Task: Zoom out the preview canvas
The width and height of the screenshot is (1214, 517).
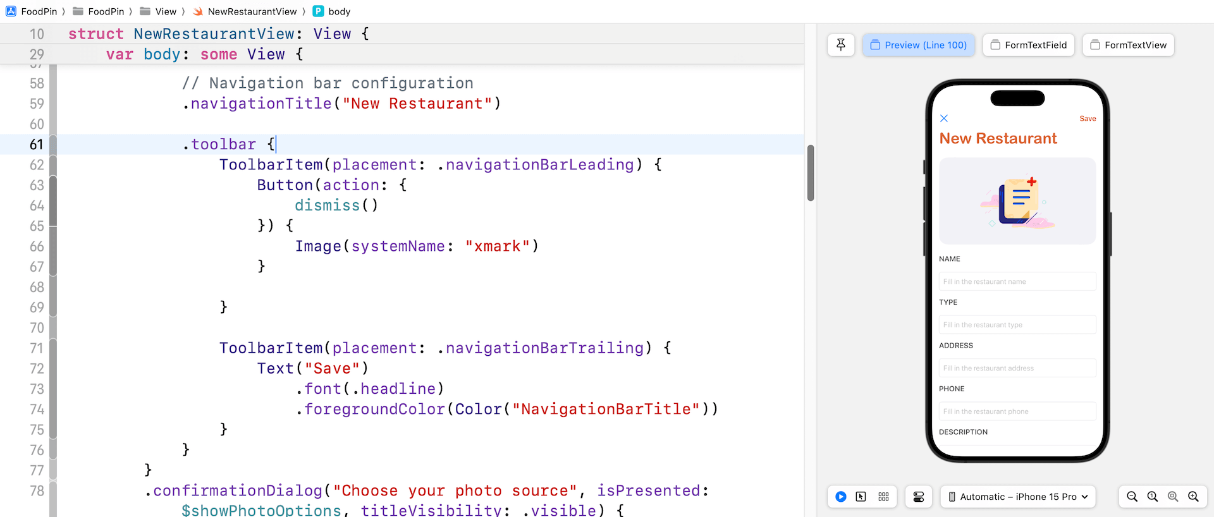Action: point(1132,497)
